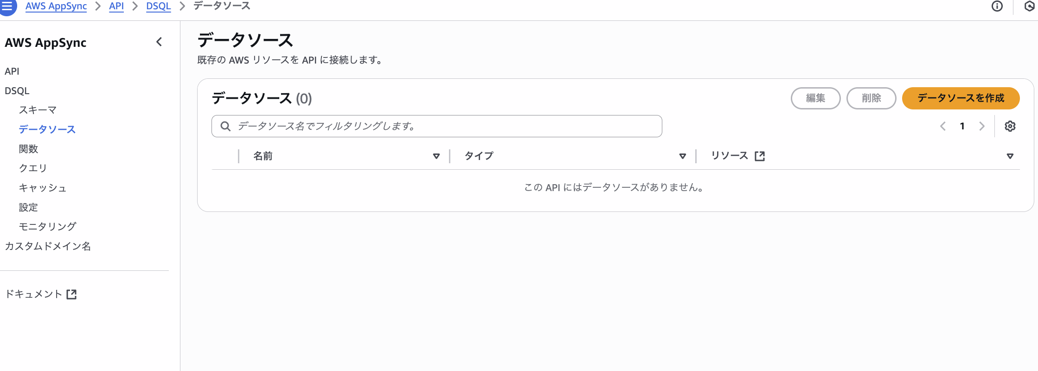Click the データソースを作成 button
The height and width of the screenshot is (371, 1038).
961,98
